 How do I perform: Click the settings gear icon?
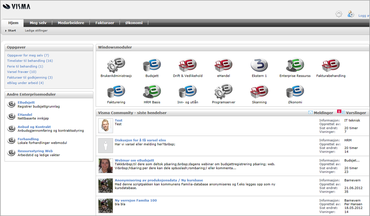(339, 14)
